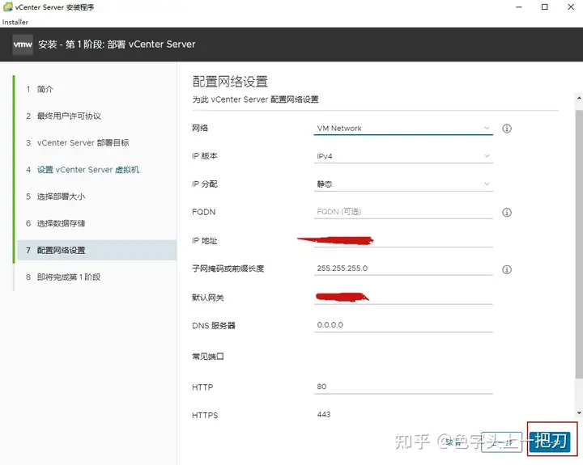Click the DNS 服务器 field showing 0.0.0.0

403,325
